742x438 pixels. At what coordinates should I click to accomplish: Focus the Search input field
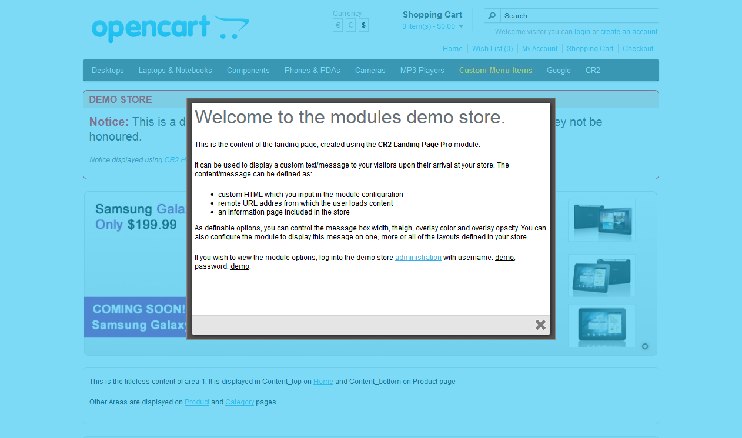click(579, 16)
